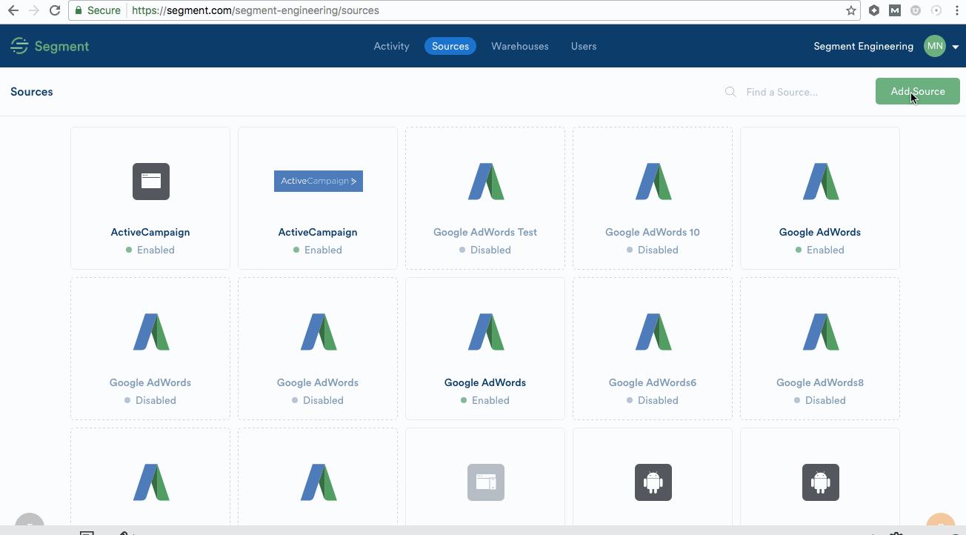Click the hexagon extension icon

[874, 10]
